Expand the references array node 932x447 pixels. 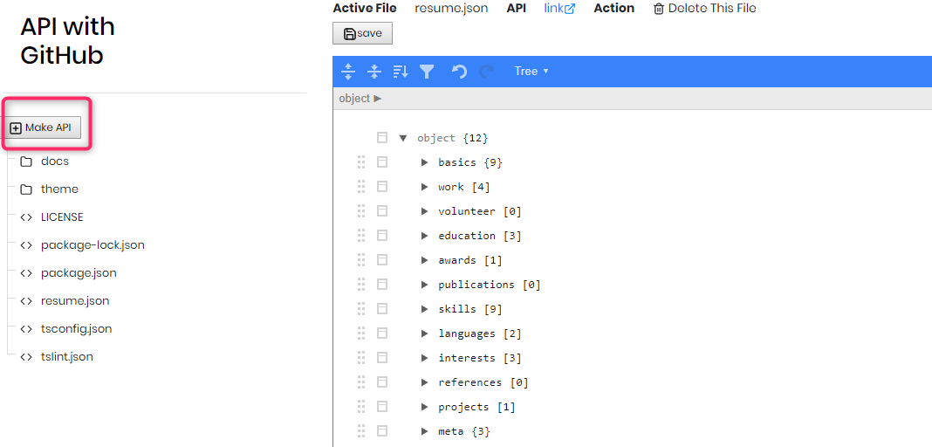[424, 382]
